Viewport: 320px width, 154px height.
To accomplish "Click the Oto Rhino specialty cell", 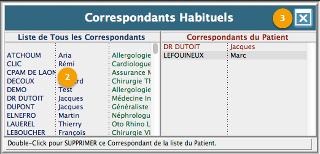I will [x=131, y=124].
